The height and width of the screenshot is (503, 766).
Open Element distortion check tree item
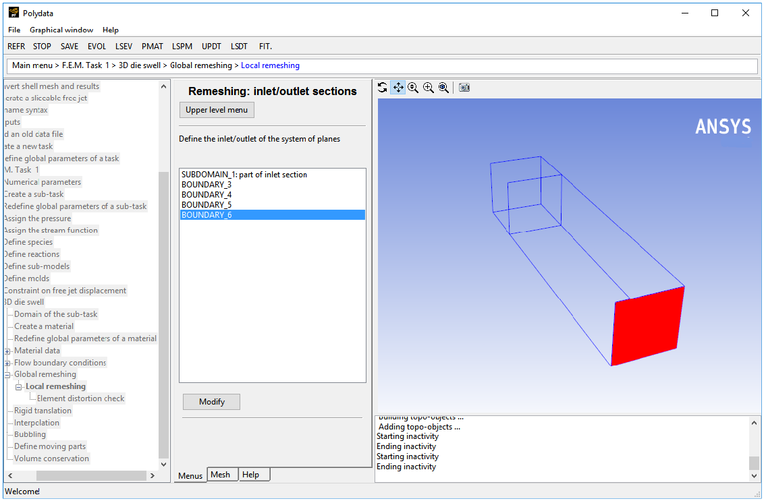[x=80, y=398]
